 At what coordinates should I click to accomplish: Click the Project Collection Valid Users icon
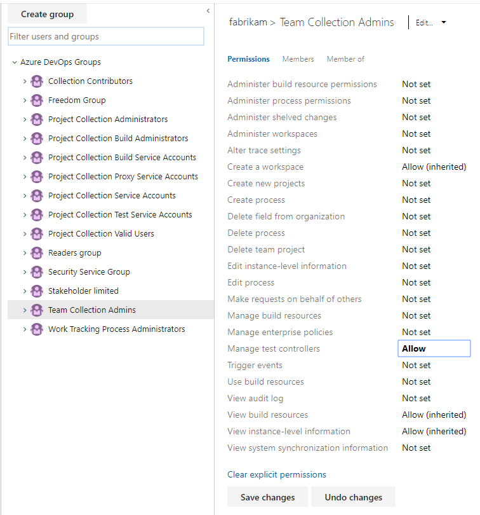(36, 233)
